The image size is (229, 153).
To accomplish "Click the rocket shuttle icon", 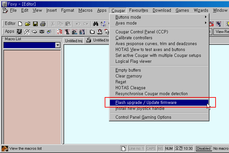I will click(100, 31).
